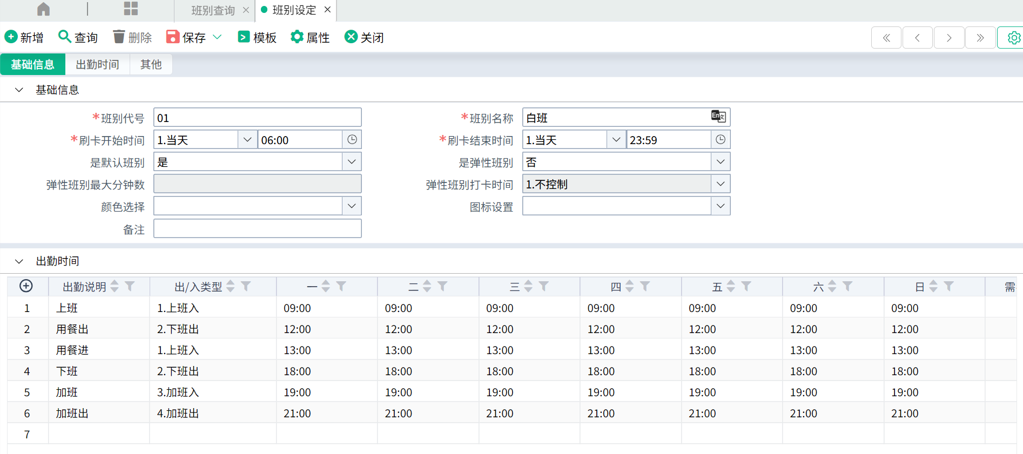This screenshot has height=454, width=1023.
Task: Click the clock icon for start time
Action: (x=352, y=140)
